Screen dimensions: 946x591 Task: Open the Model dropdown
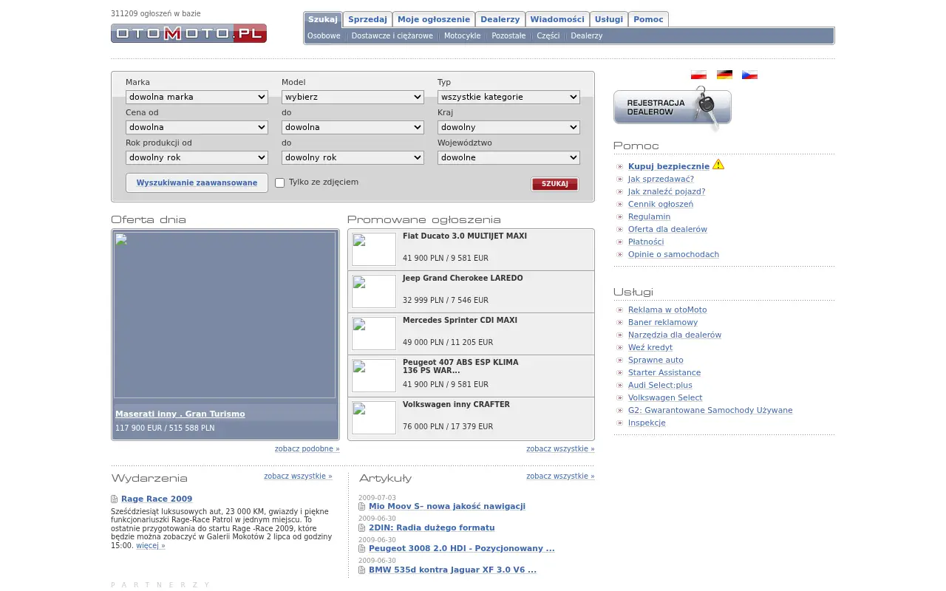(x=353, y=97)
